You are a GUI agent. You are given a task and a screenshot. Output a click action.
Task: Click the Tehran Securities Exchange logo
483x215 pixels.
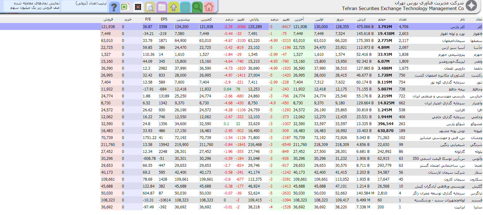(471, 6)
